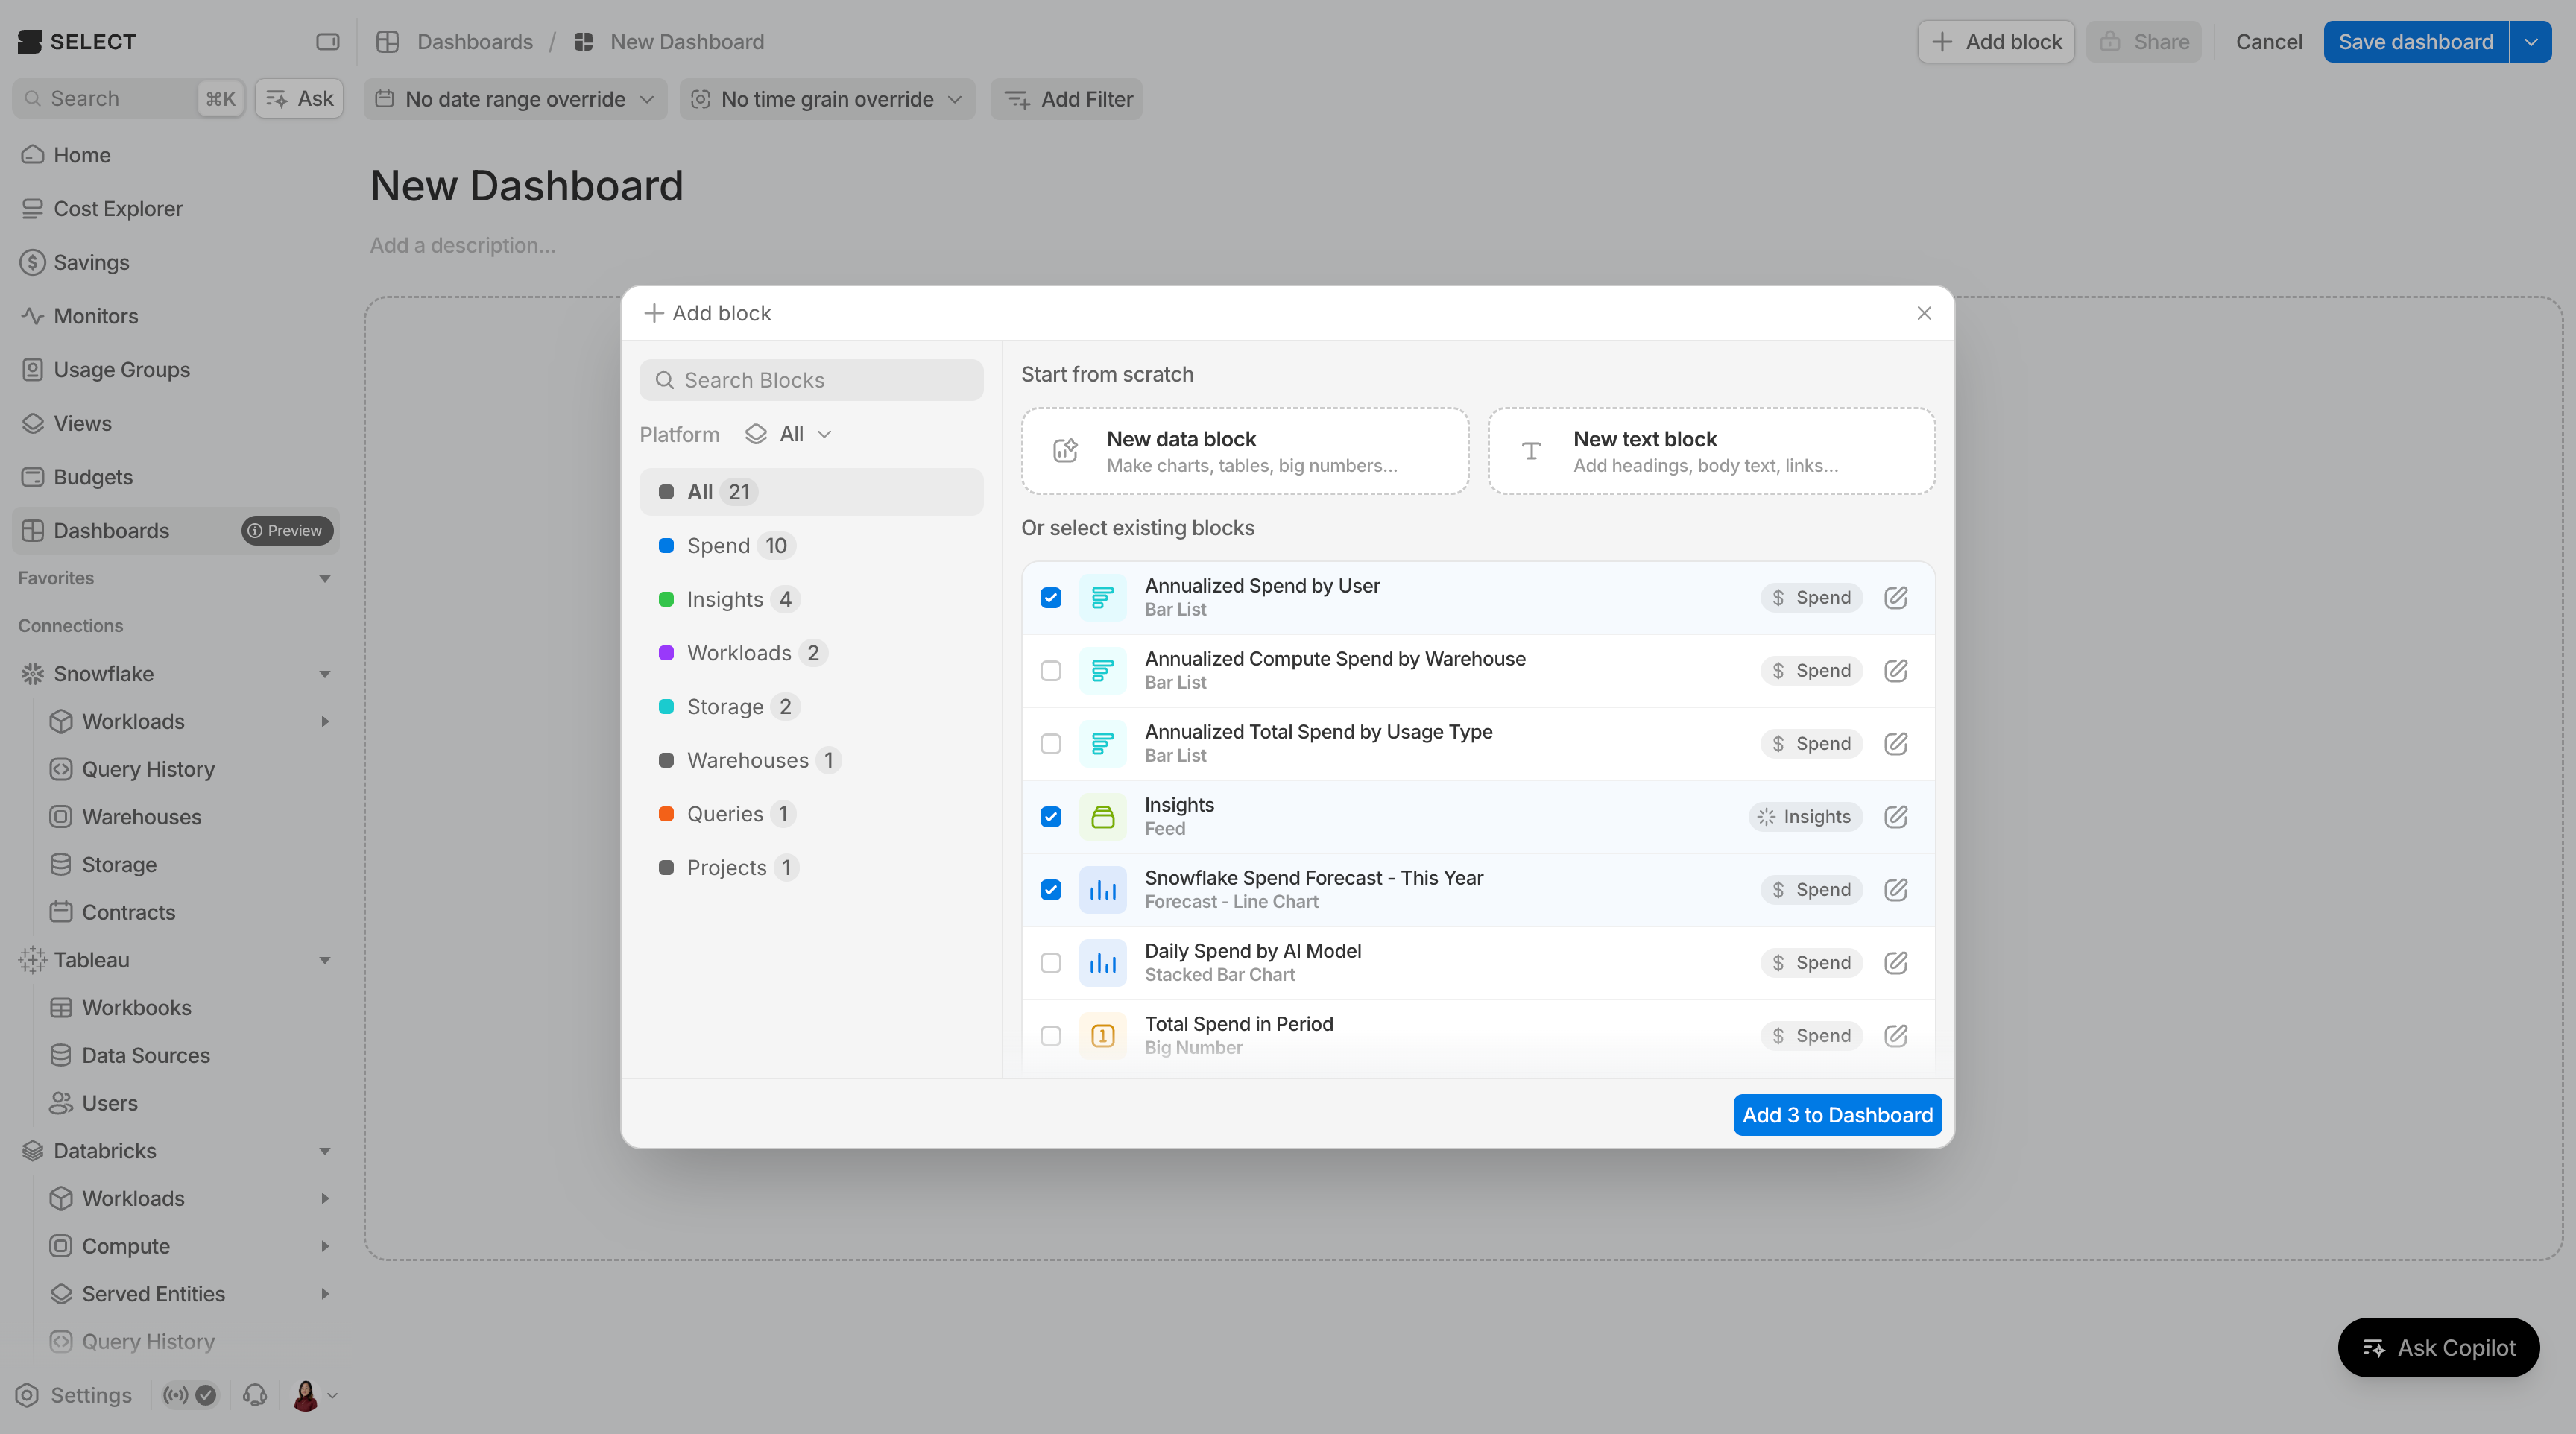The height and width of the screenshot is (1434, 2576).
Task: Click the edit icon for Annualized Spend by User
Action: pyautogui.click(x=1895, y=597)
